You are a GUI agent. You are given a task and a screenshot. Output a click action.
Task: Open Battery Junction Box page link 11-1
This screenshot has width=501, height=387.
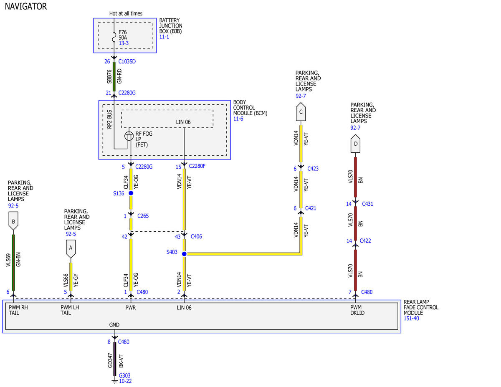tap(164, 37)
